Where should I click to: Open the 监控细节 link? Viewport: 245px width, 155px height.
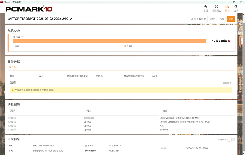(x=227, y=83)
